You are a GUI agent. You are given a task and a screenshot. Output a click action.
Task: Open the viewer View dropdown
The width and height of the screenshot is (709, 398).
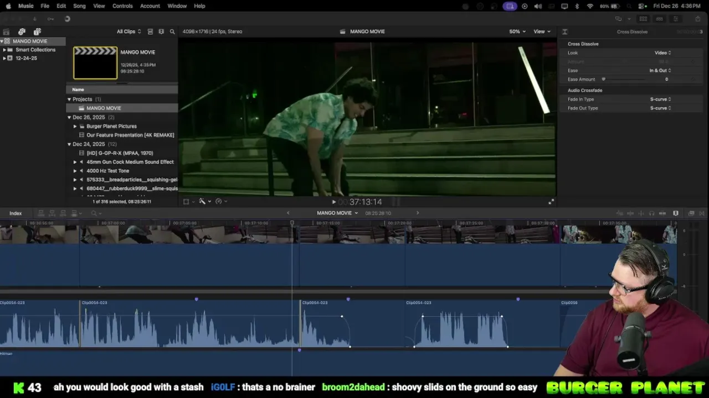tap(542, 32)
